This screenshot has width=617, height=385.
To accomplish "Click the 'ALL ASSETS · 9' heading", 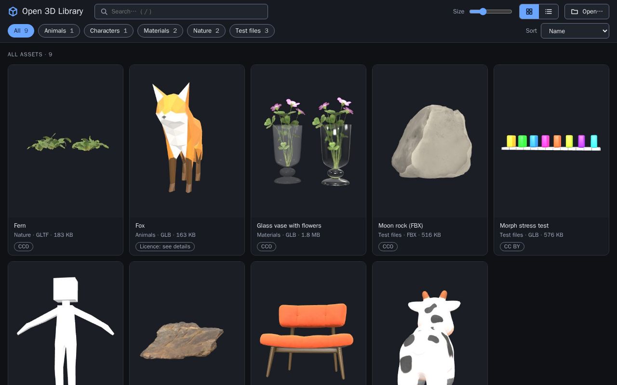I will (30, 54).
